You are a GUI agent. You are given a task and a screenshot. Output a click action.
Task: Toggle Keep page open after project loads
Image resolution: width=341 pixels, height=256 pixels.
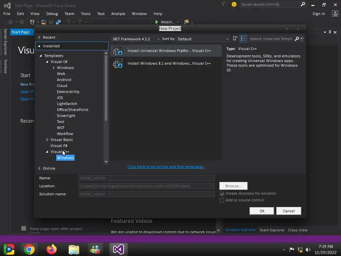click(24, 228)
